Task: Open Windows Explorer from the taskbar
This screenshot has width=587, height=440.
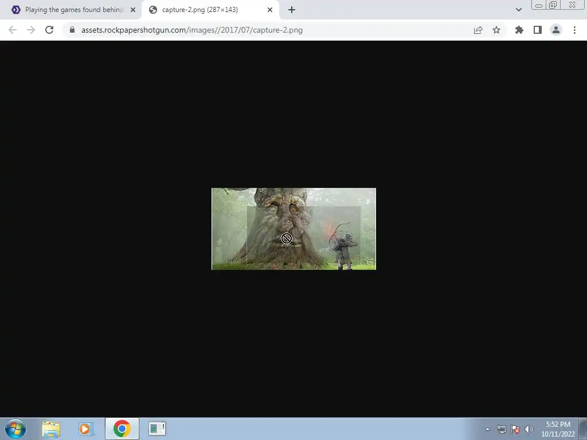Action: click(51, 429)
